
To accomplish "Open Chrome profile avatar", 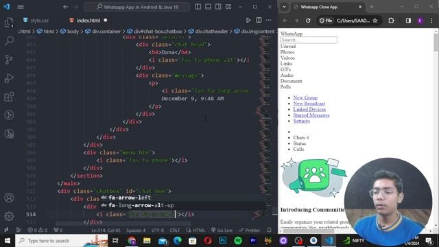I will coord(420,21).
